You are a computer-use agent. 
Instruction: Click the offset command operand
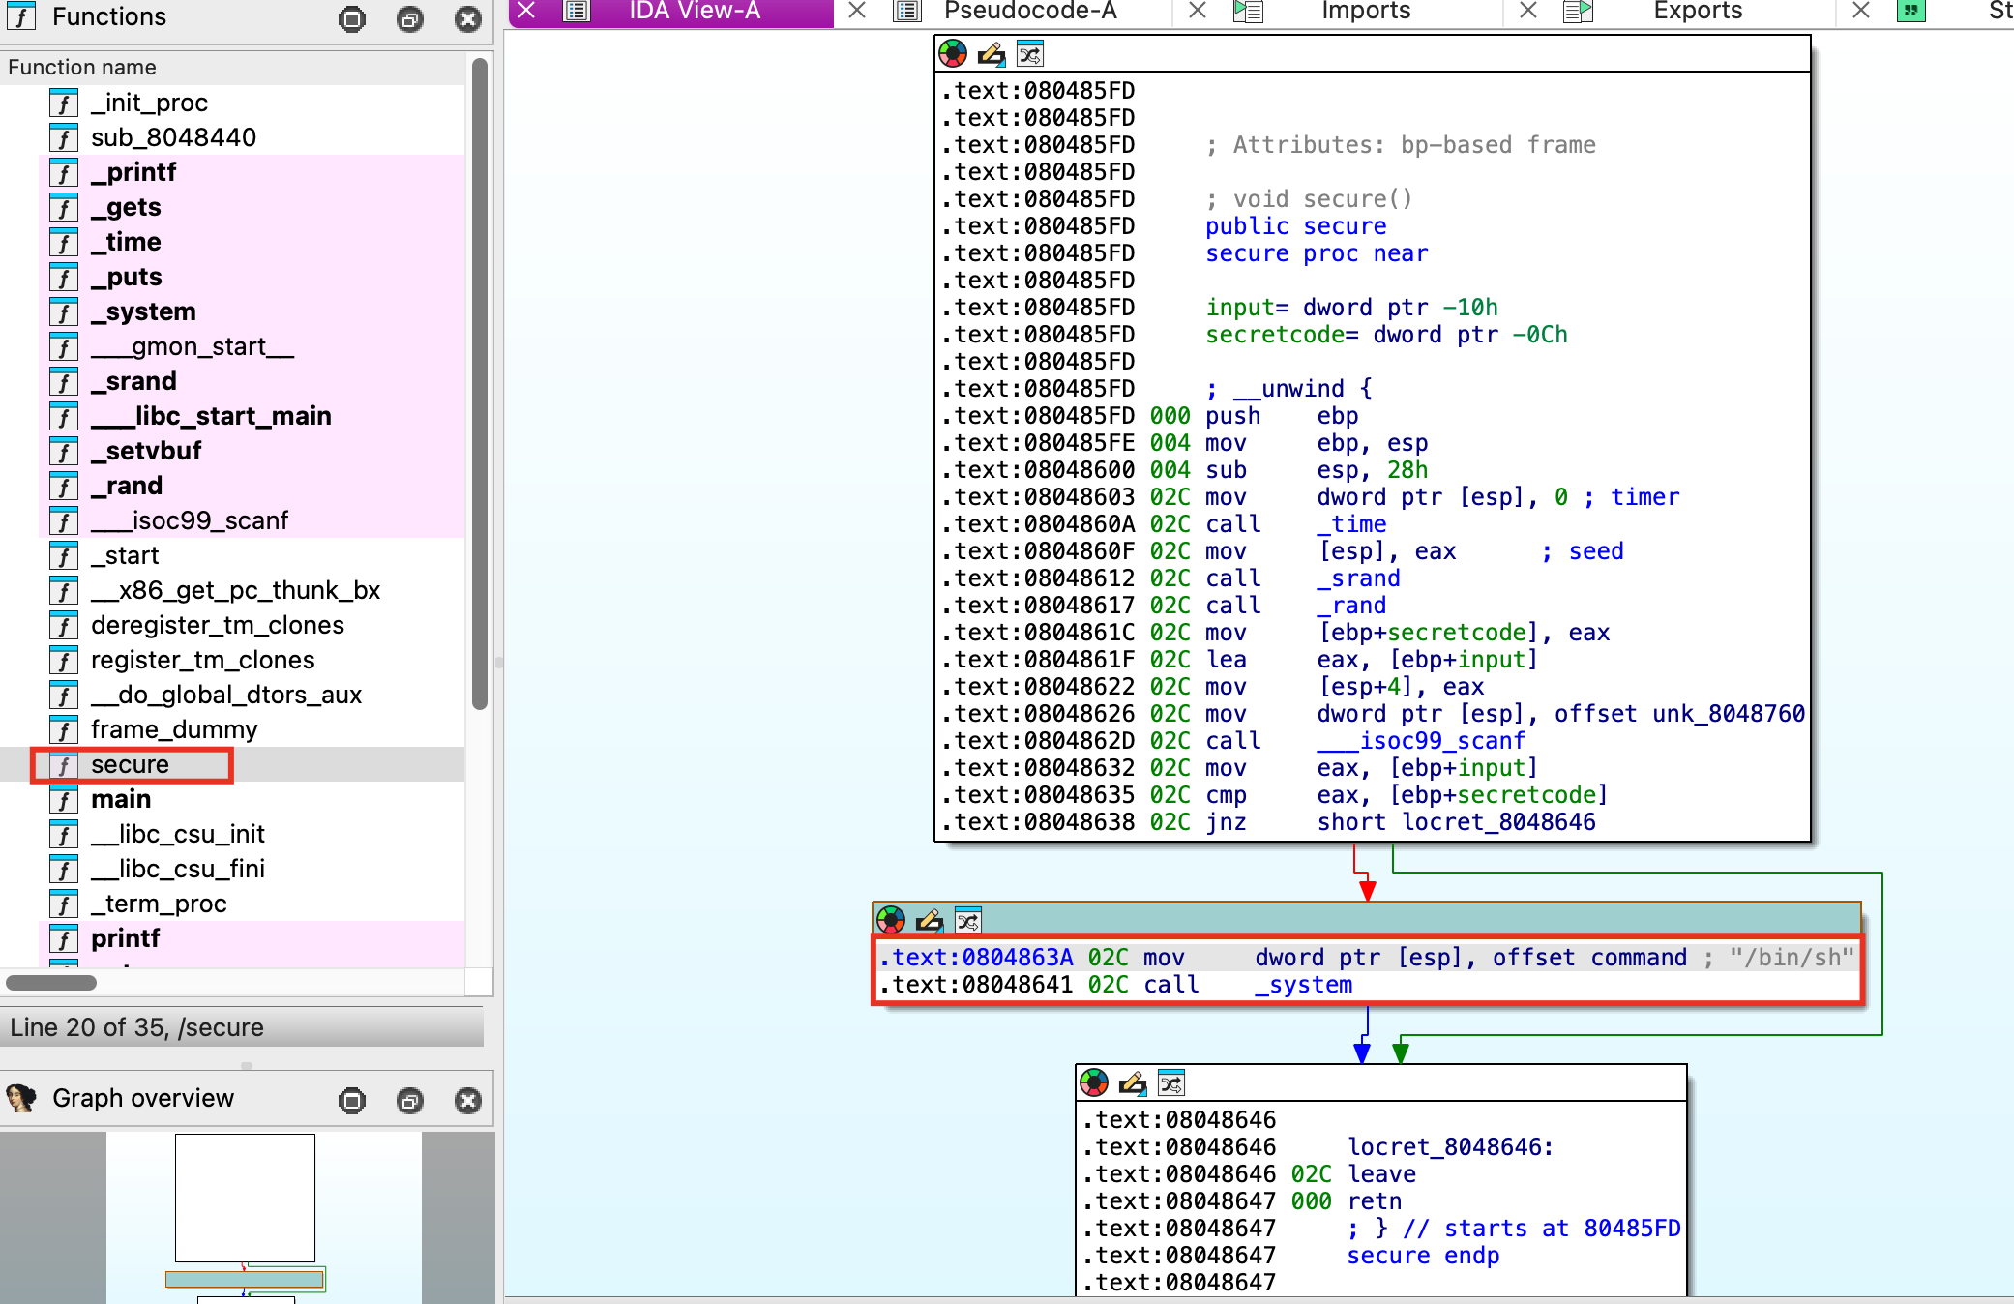(x=1589, y=958)
